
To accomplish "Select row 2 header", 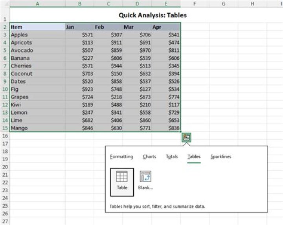I will point(5,27).
